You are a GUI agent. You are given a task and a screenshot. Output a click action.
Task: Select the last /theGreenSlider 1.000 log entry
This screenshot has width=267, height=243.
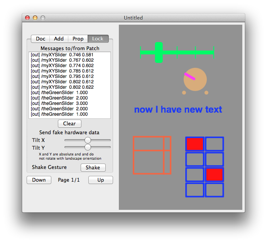tap(59, 114)
